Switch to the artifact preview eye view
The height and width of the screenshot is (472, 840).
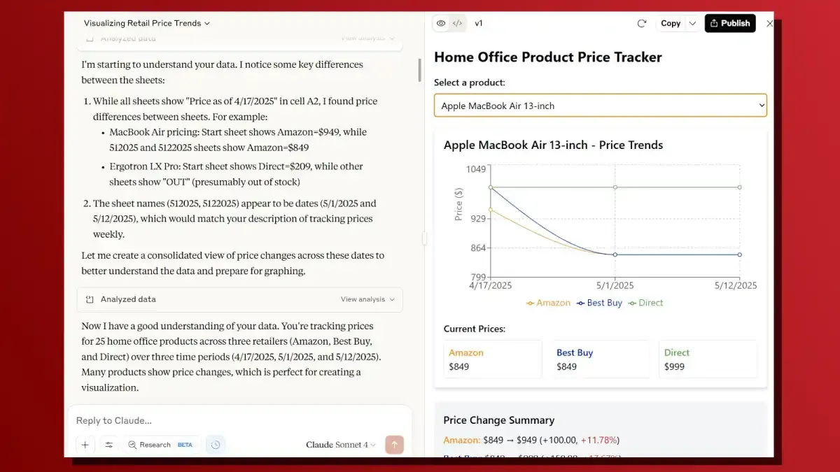(441, 23)
